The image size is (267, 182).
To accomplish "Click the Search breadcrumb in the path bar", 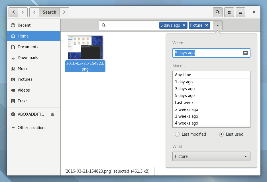I will pyautogui.click(x=49, y=12).
